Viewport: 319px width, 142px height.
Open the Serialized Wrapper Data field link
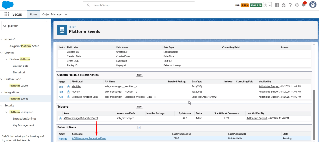click(x=84, y=97)
